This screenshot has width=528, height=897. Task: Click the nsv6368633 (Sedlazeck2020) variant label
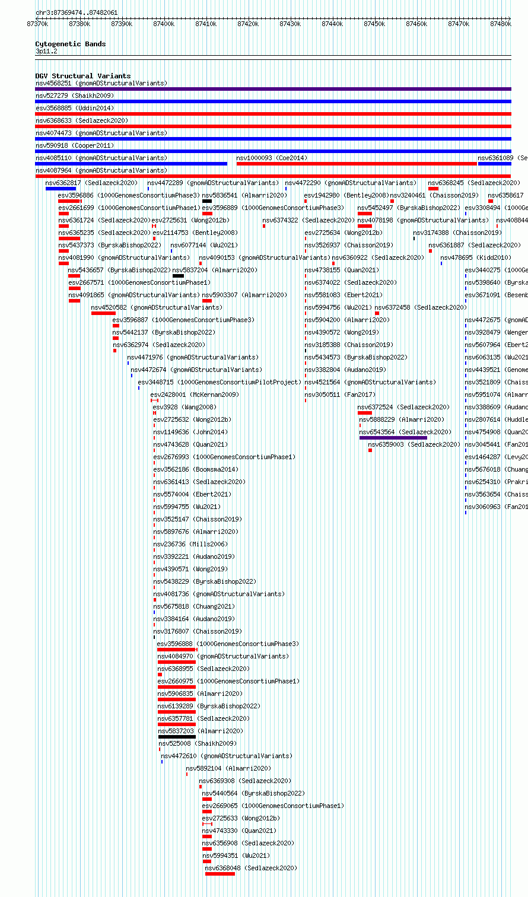tap(82, 120)
